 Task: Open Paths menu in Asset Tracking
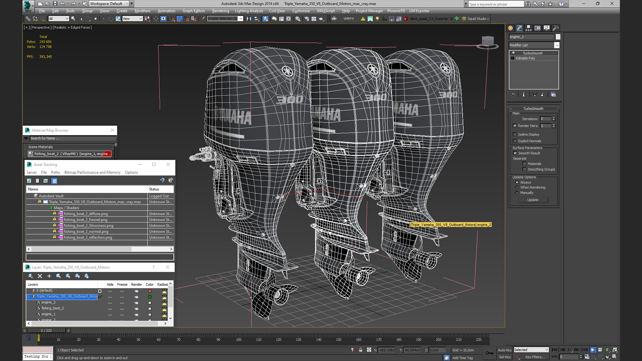point(56,172)
